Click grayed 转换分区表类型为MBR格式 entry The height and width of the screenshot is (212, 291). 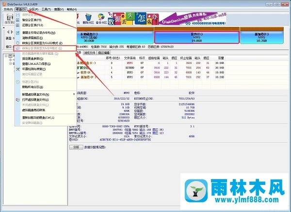45,48
